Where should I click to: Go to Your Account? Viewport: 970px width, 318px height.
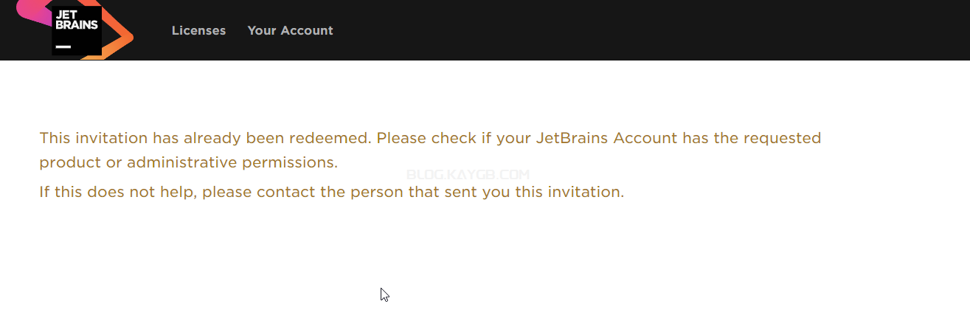point(290,30)
